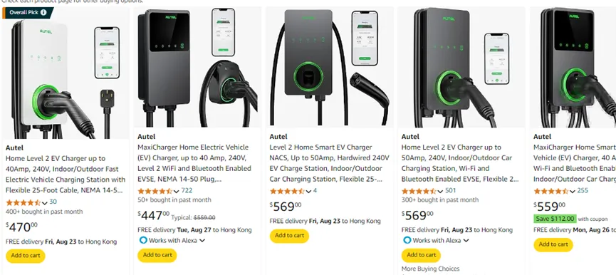Expand rating breakdown chevron beside 722 reviews

point(177,192)
